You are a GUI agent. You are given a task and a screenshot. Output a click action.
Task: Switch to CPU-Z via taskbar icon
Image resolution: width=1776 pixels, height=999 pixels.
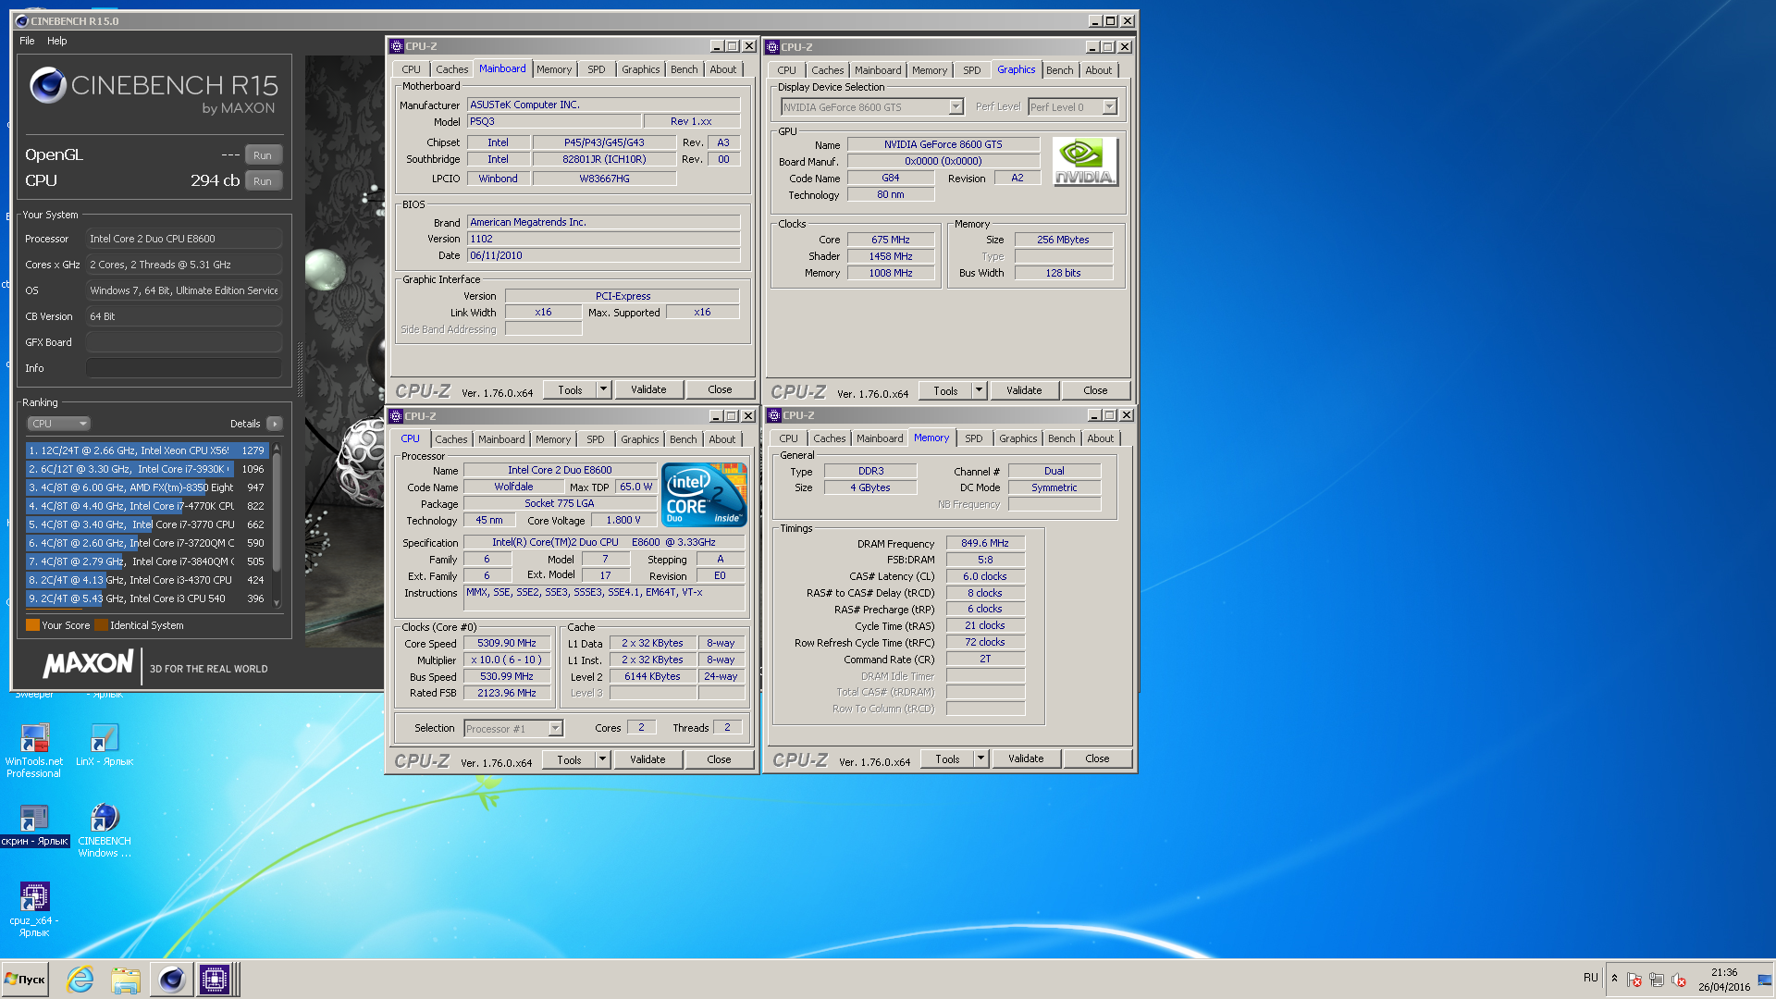[215, 980]
